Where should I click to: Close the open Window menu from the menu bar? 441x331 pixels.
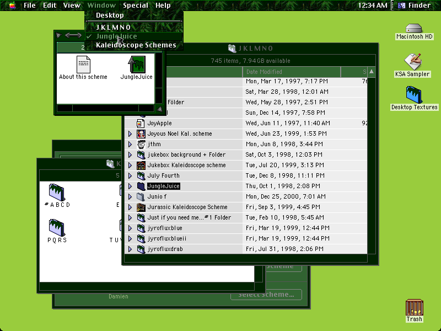(101, 6)
